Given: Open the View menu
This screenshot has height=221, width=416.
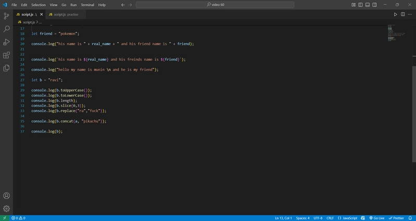Looking at the screenshot, I should point(54,5).
